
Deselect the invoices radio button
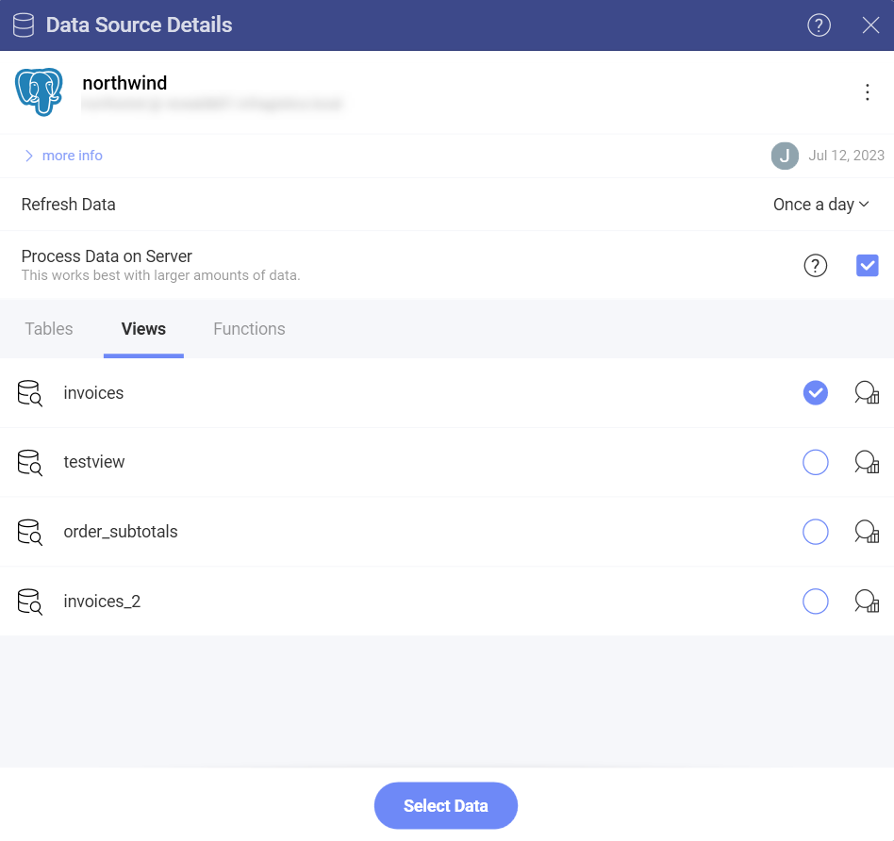click(x=816, y=393)
